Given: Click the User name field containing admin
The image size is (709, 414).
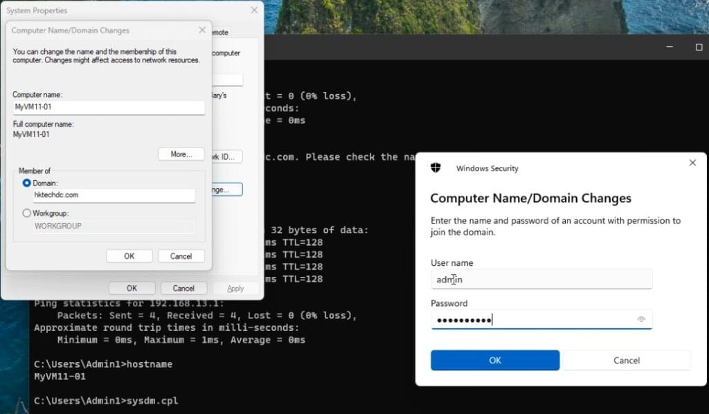Looking at the screenshot, I should pyautogui.click(x=541, y=279).
